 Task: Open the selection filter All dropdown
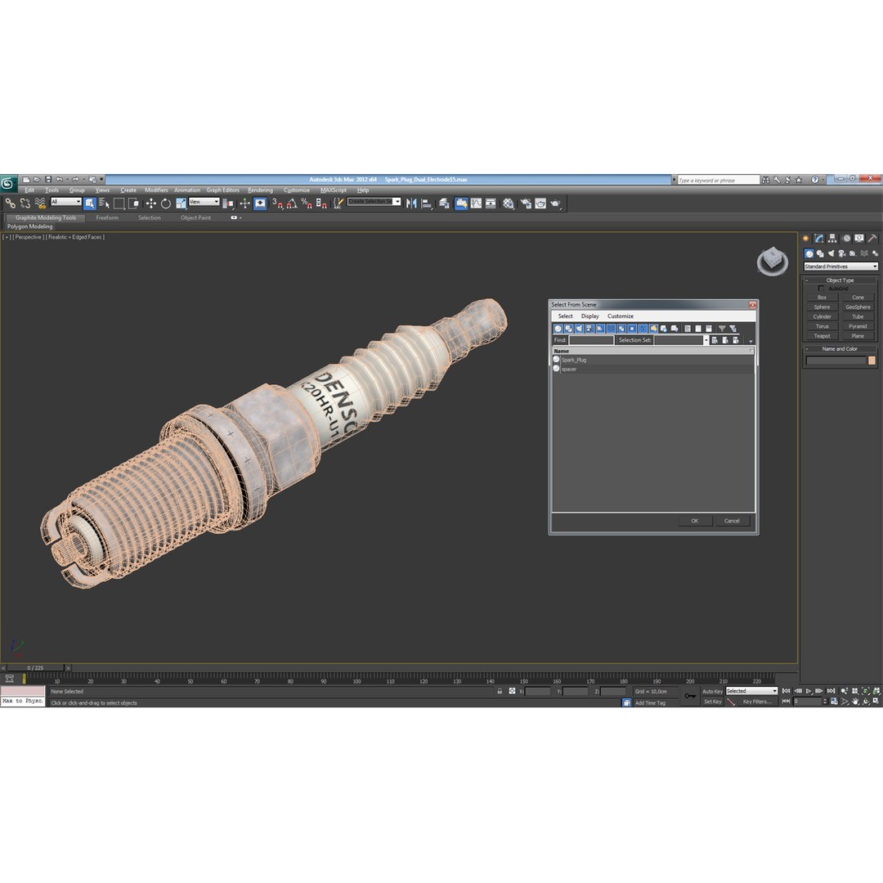66,202
